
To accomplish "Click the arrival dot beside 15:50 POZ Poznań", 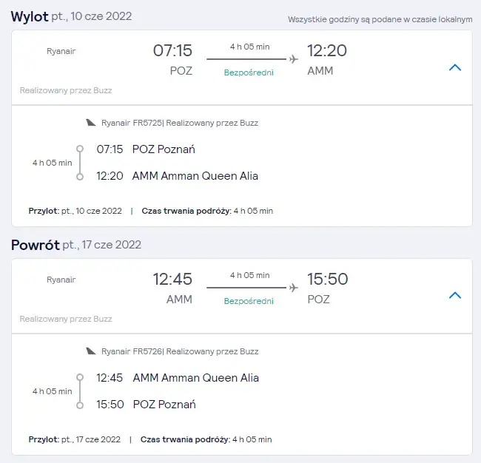I will point(80,405).
